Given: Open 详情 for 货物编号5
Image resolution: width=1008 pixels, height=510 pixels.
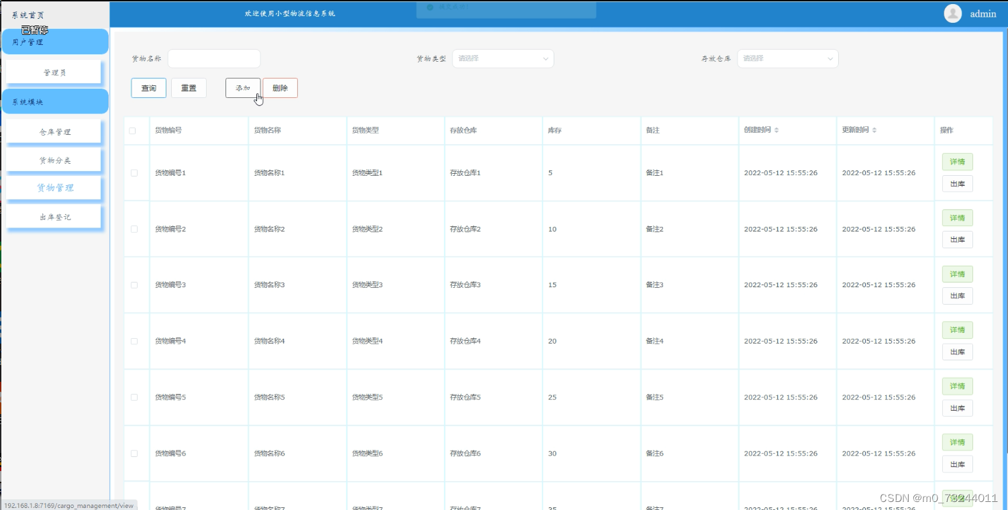Looking at the screenshot, I should 957,387.
